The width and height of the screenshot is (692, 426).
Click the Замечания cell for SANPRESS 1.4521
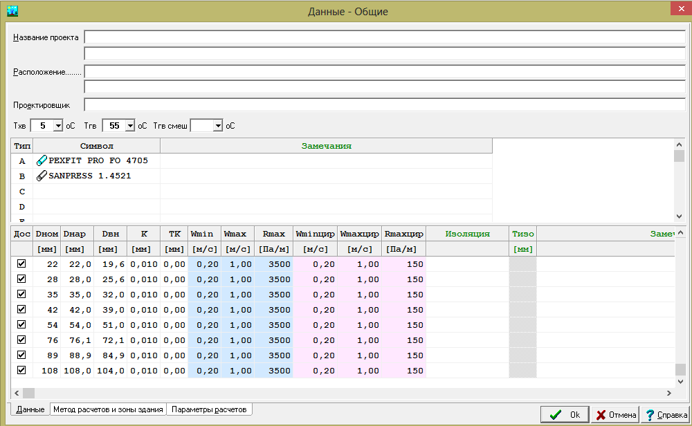[x=326, y=176]
